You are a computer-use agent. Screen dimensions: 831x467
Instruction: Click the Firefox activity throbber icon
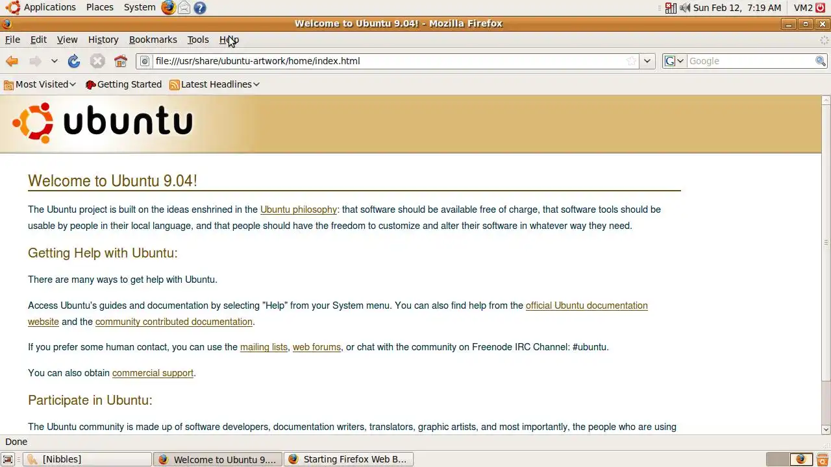825,40
